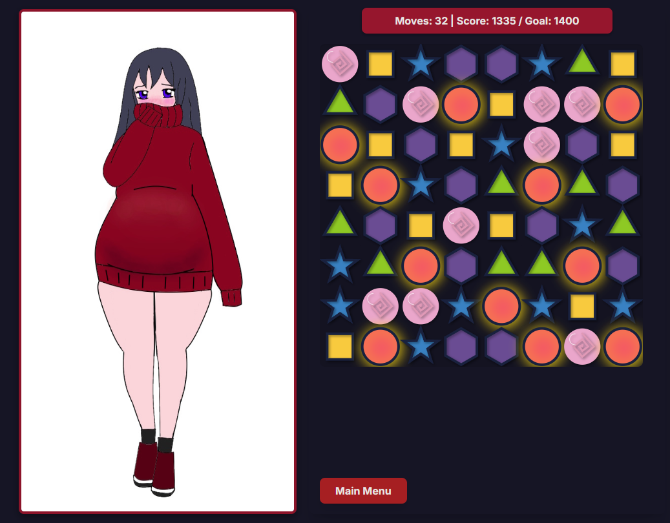This screenshot has width=670, height=523.
Task: Select the yellow square in the second row
Action: tap(501, 104)
